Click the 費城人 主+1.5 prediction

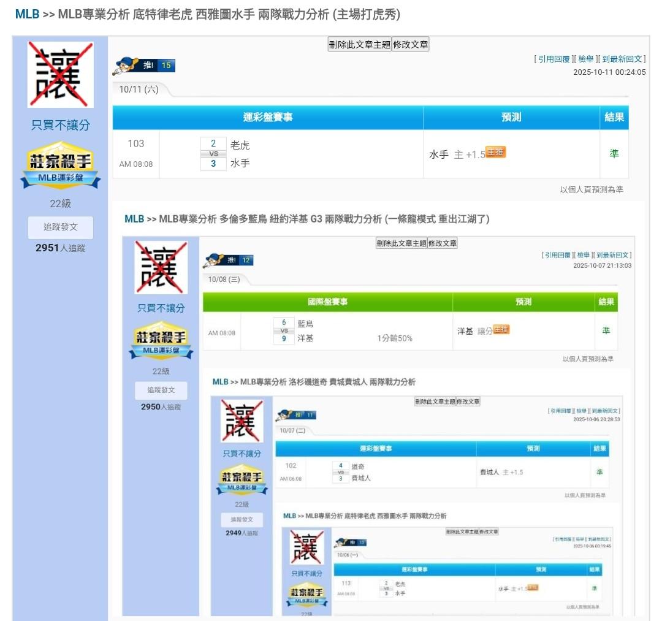(501, 473)
